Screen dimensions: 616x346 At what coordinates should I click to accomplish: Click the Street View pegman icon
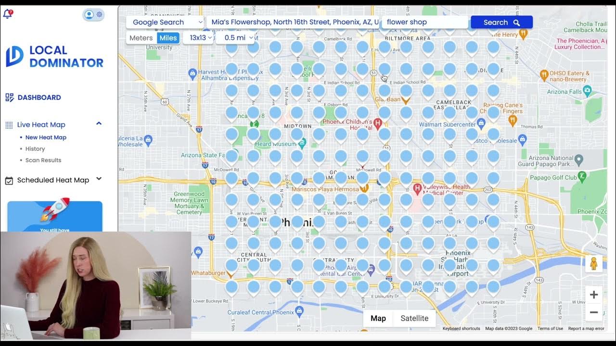[594, 263]
